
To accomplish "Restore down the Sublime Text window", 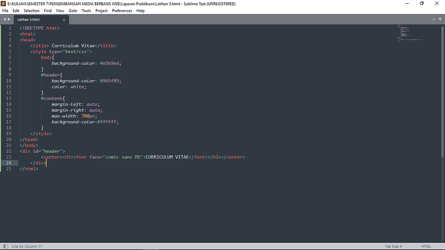I will (422, 3).
